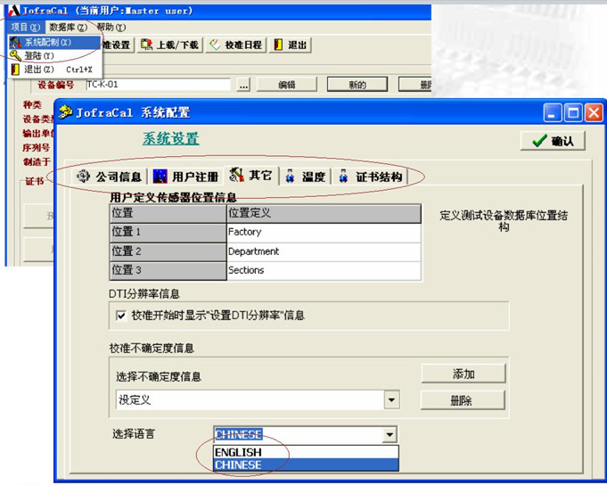Click the key icon beside 登陆

[x=15, y=56]
